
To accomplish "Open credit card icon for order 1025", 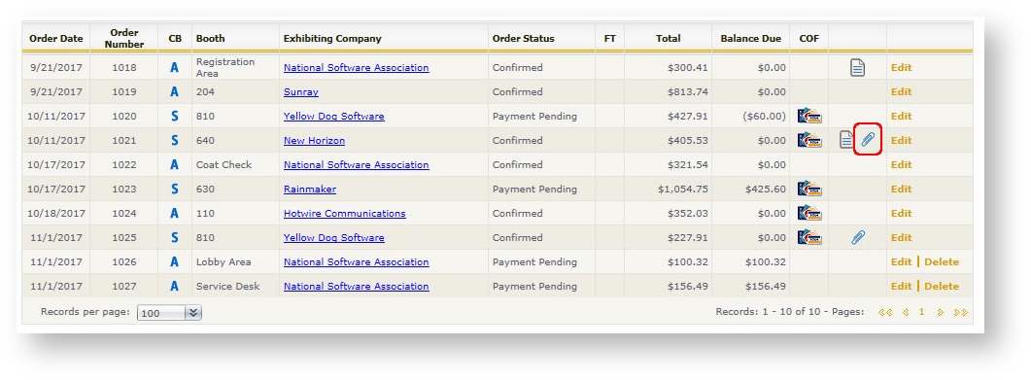I will click(808, 237).
